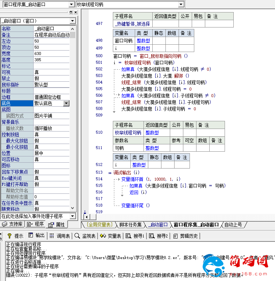275x281 pixels.
Task: Collapse the 变量循环首 code block arrow
Action: point(119,179)
